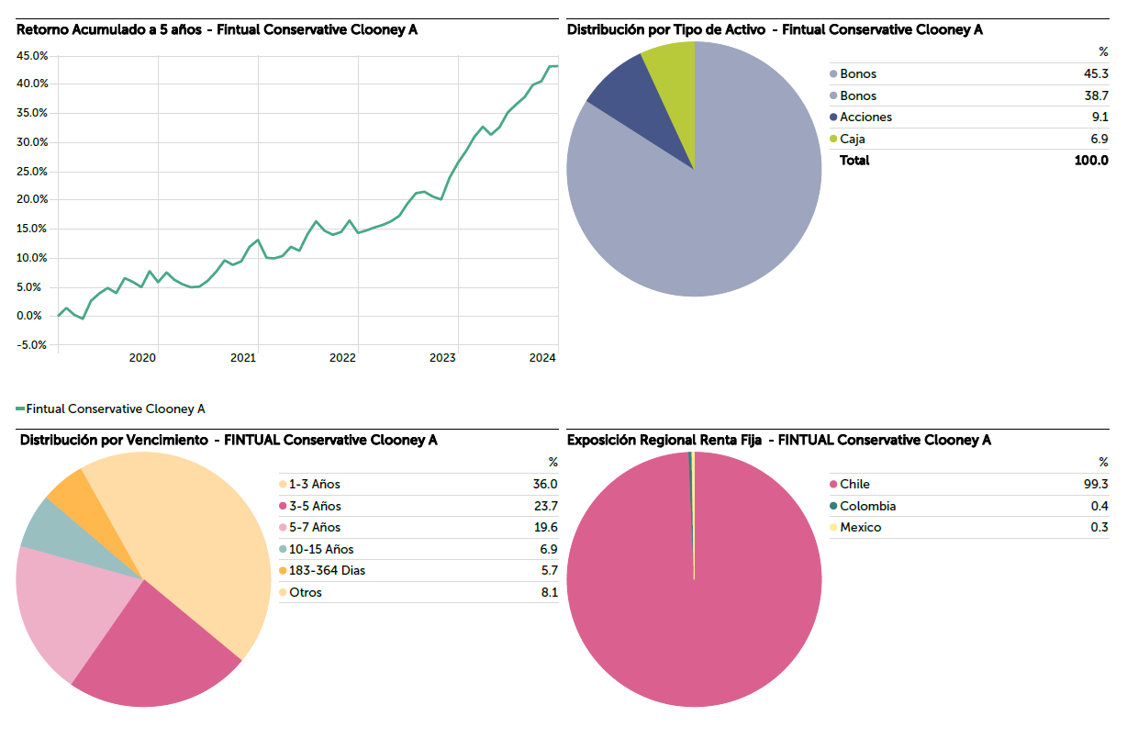
Task: Click the 3-5 Años legend color dot
Action: (283, 507)
